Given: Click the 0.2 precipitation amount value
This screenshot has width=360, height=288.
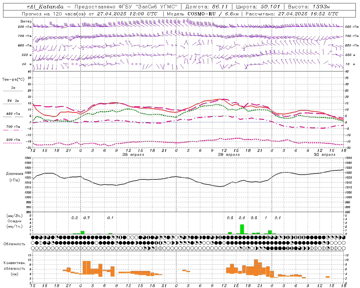Looking at the screenshot, I should click(75, 218).
